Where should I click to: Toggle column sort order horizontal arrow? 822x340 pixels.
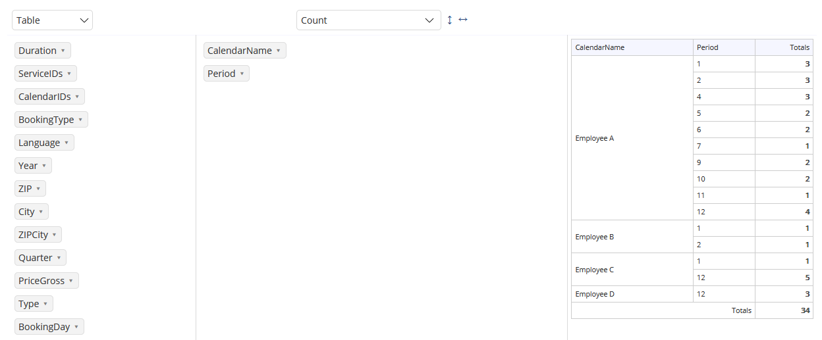463,20
